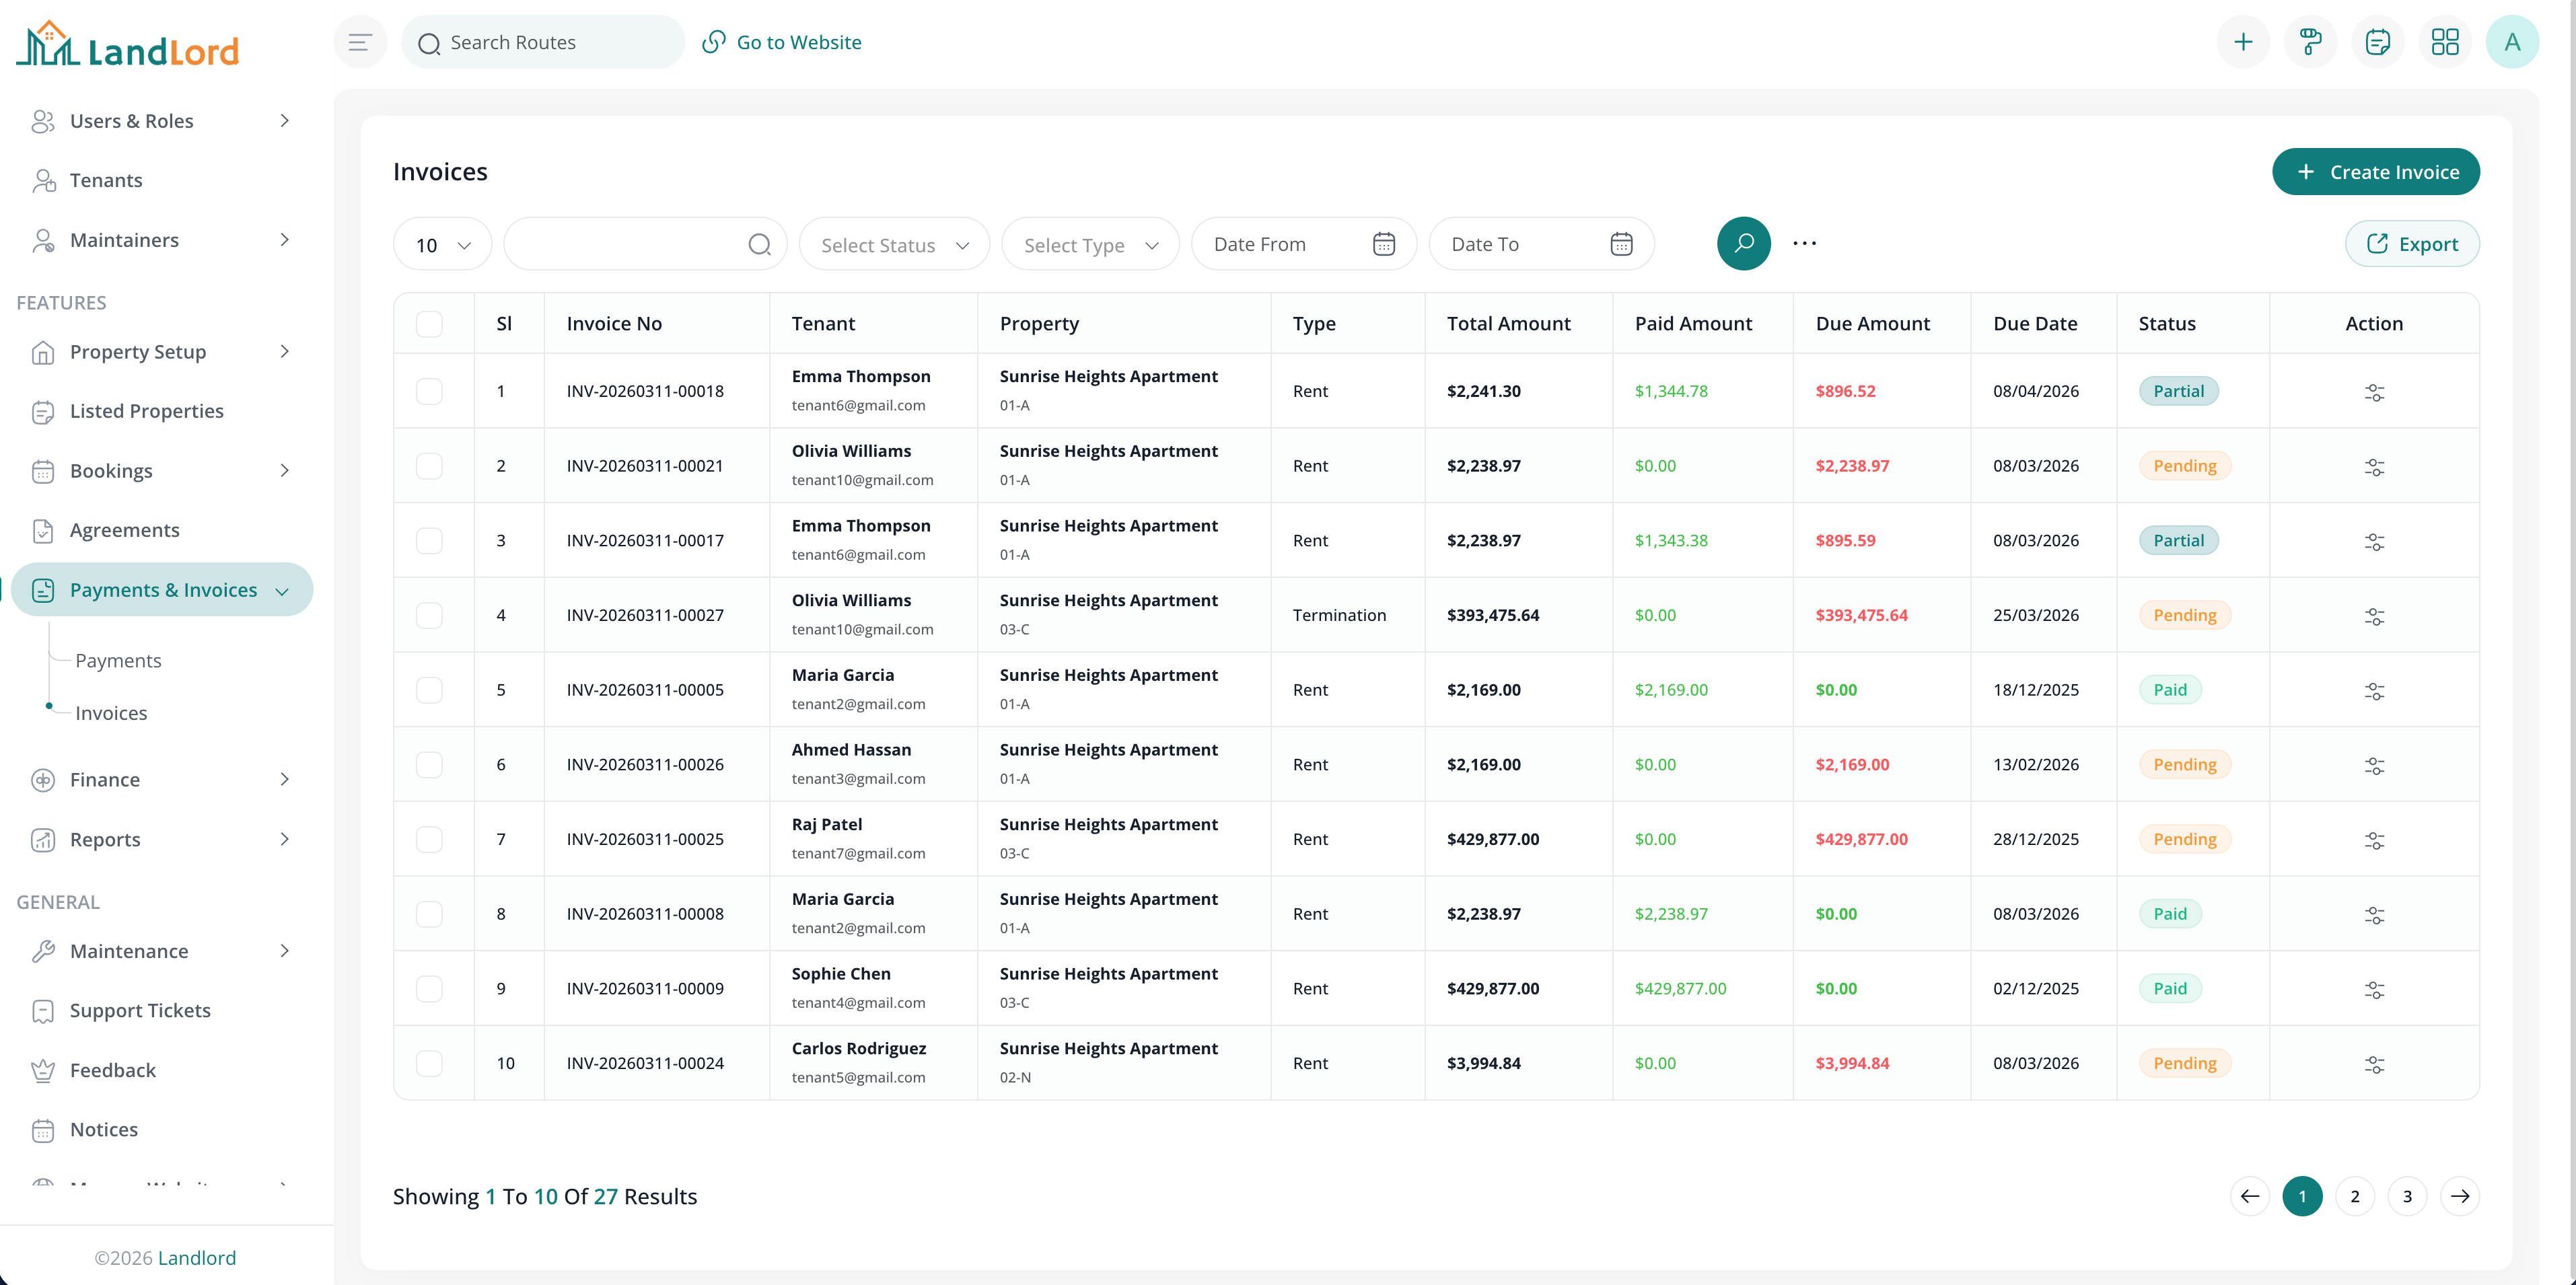Viewport: 2576px width, 1285px height.
Task: Select the theme customization paint roller icon
Action: click(2310, 42)
